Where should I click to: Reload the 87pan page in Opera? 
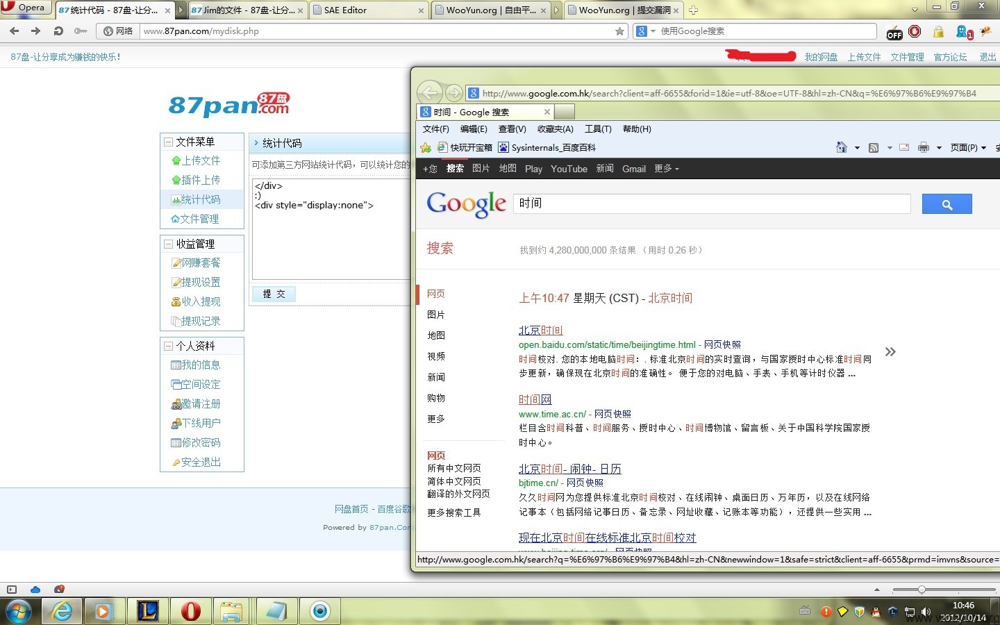pos(58,31)
